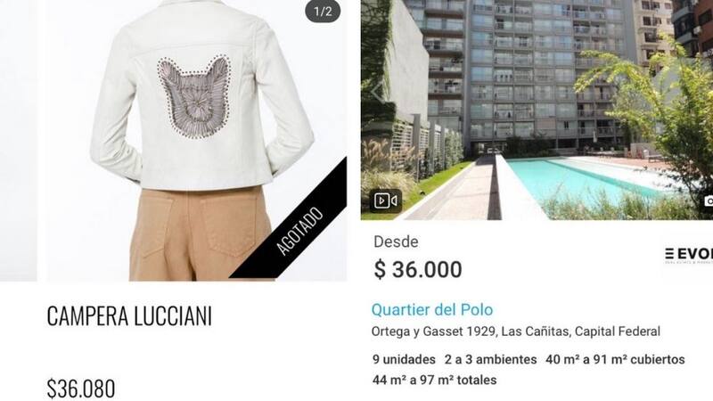Open the Campera Lucciani product title

coord(129,316)
